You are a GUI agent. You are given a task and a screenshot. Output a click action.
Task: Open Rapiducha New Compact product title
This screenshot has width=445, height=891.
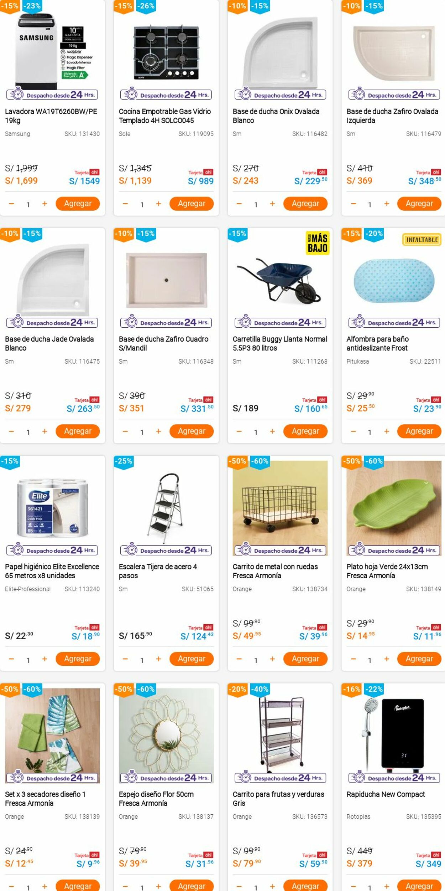386,794
